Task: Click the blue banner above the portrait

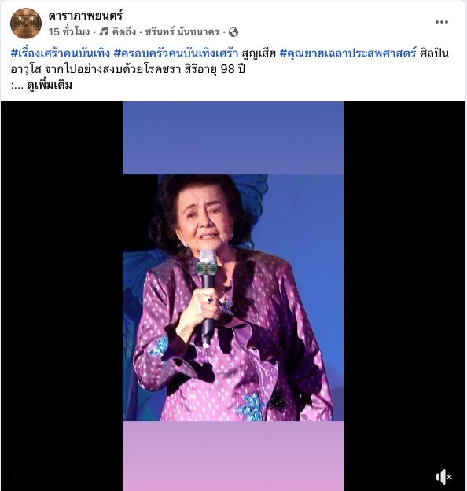Action: tap(233, 137)
